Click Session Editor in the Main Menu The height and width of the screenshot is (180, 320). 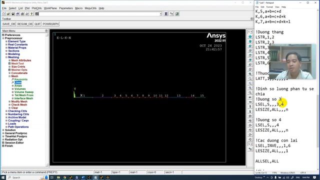point(14,142)
